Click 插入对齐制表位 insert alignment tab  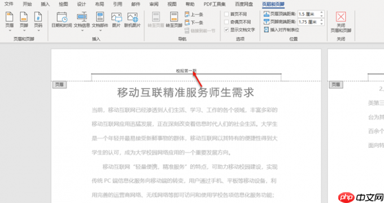click(282, 30)
